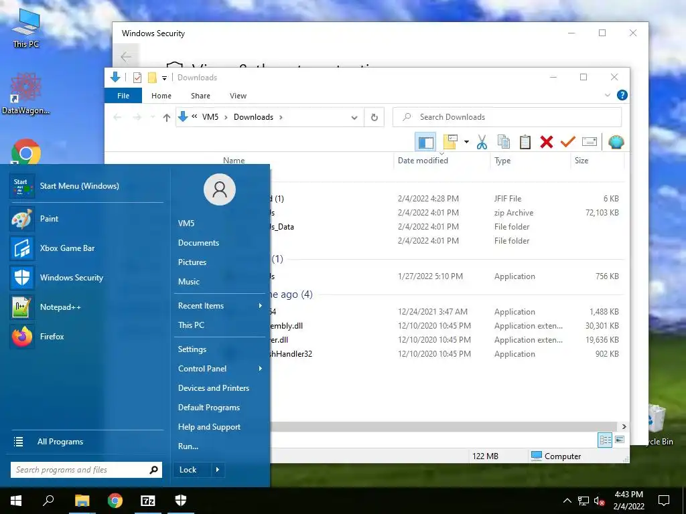686x514 pixels.
Task: Launch Notepad++ from the start menu
Action: [86, 307]
